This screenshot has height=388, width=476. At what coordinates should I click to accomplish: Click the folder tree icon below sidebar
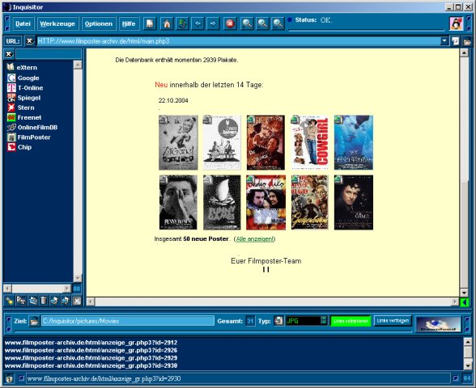click(21, 301)
